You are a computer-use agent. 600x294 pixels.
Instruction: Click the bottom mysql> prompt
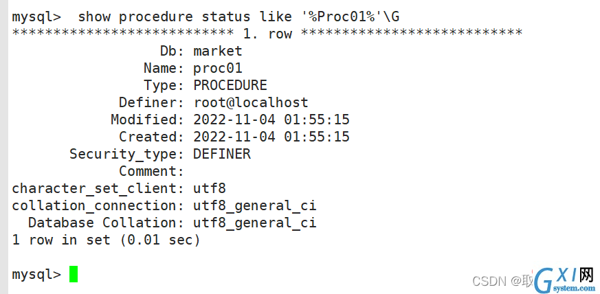[36, 275]
